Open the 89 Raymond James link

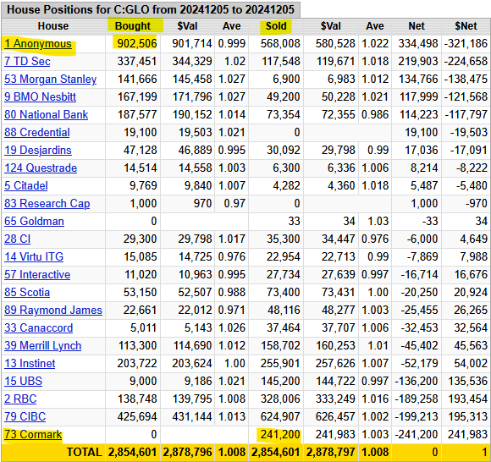coord(53,311)
